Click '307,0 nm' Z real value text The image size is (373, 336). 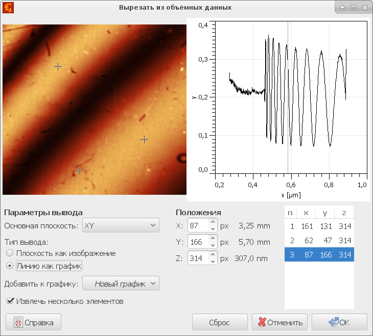[x=251, y=258]
